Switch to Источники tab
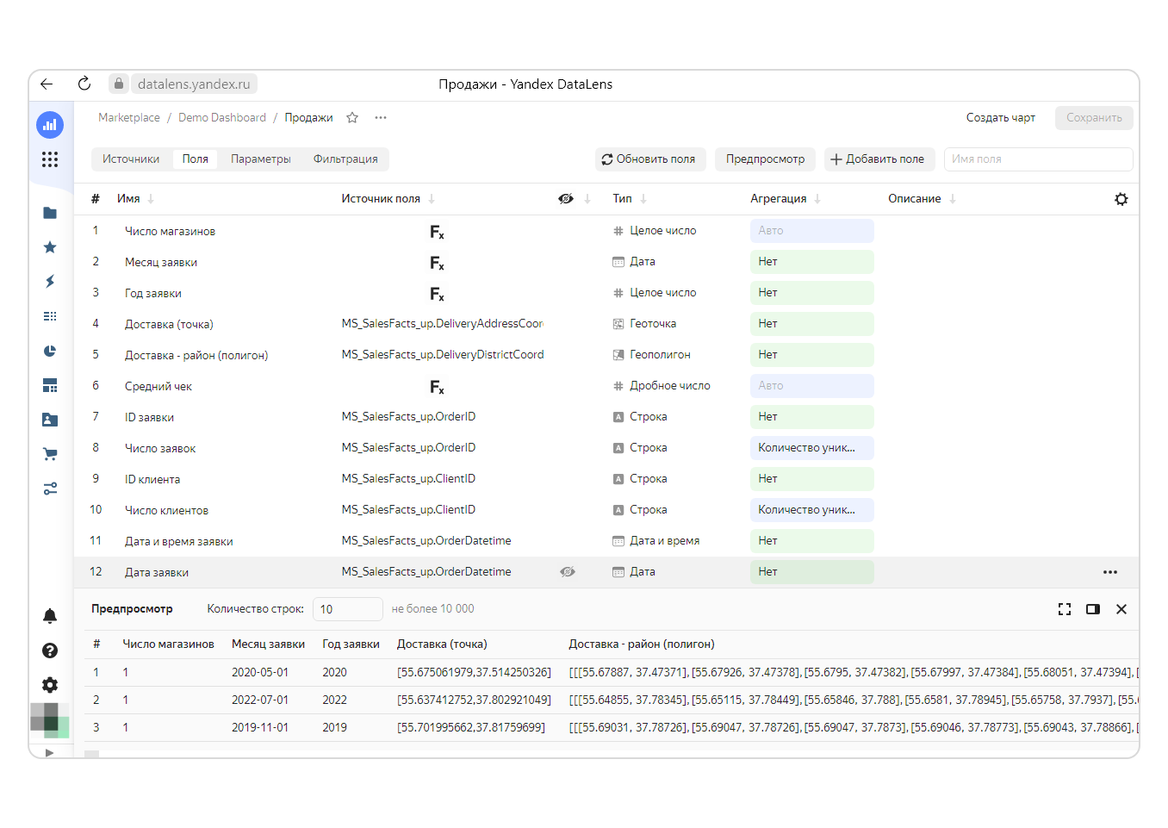 131,159
